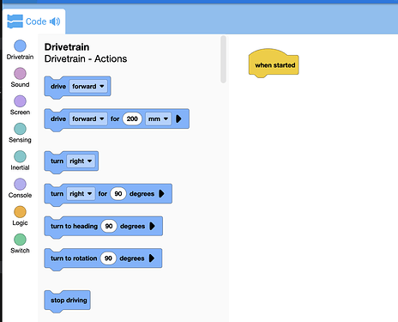
Task: Open the Code tab
Action: coord(34,21)
